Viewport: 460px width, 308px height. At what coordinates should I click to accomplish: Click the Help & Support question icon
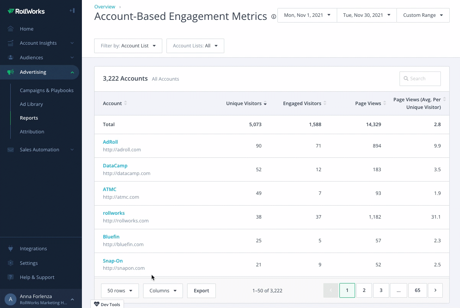(11, 277)
